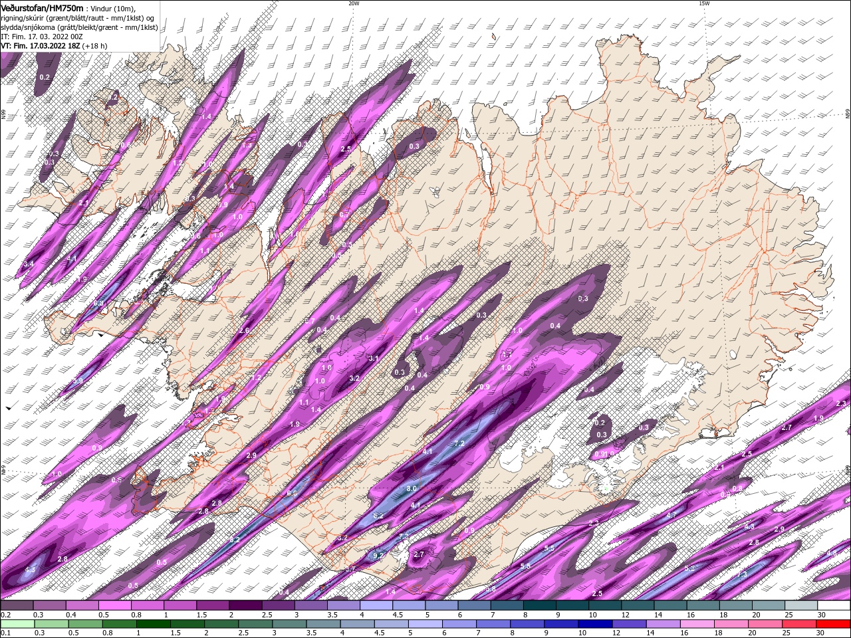Viewport: 851px width, 638px height.
Task: Click the 9.2 precipitation value on the map
Action: tap(379, 556)
